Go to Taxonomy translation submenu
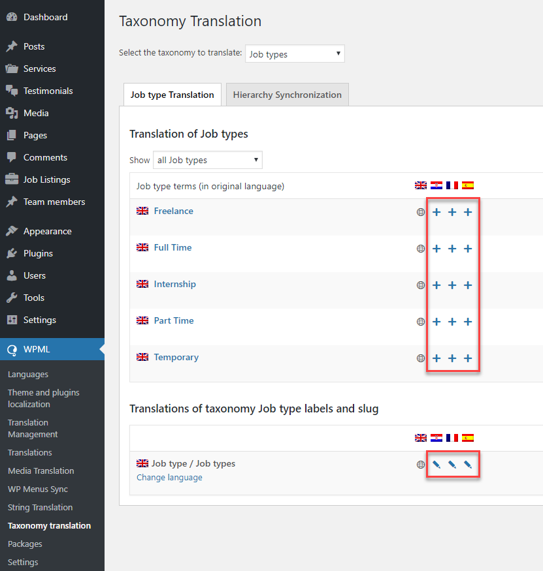This screenshot has height=571, width=543. (x=49, y=525)
